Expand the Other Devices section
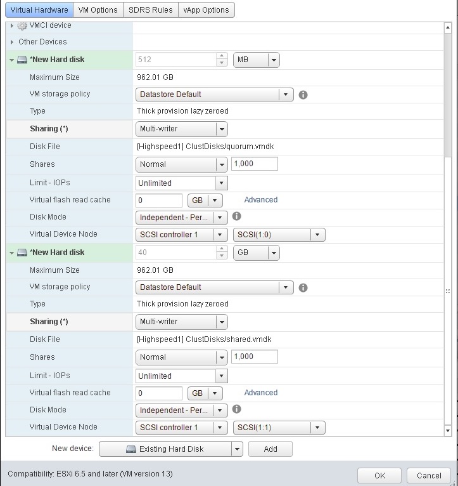Screen dimensions: 458x486 (12, 42)
